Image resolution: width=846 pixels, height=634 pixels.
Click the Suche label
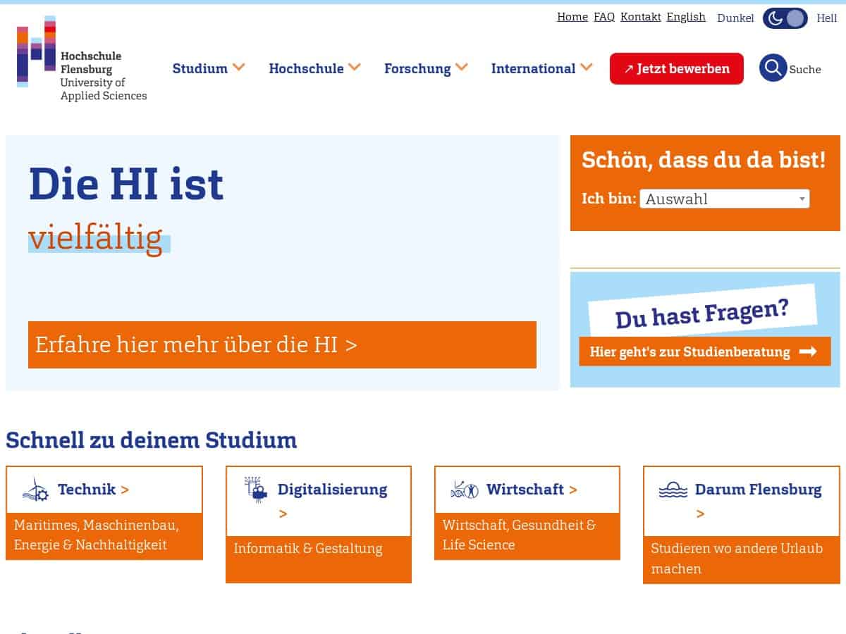point(805,69)
